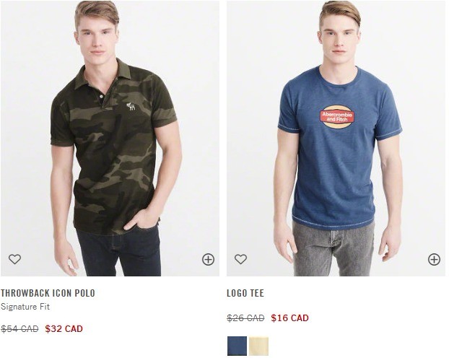The image size is (449, 363).
Task: Click the $16 CAD sale price
Action: coord(289,318)
